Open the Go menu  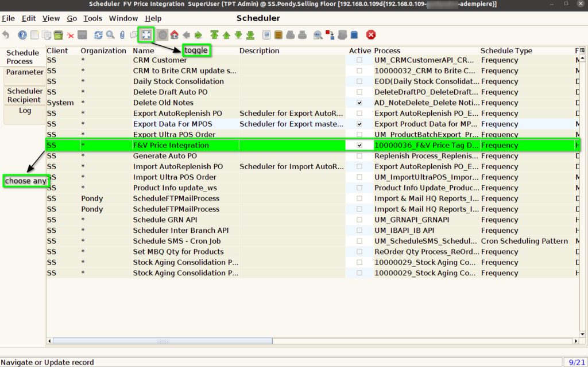(x=72, y=18)
